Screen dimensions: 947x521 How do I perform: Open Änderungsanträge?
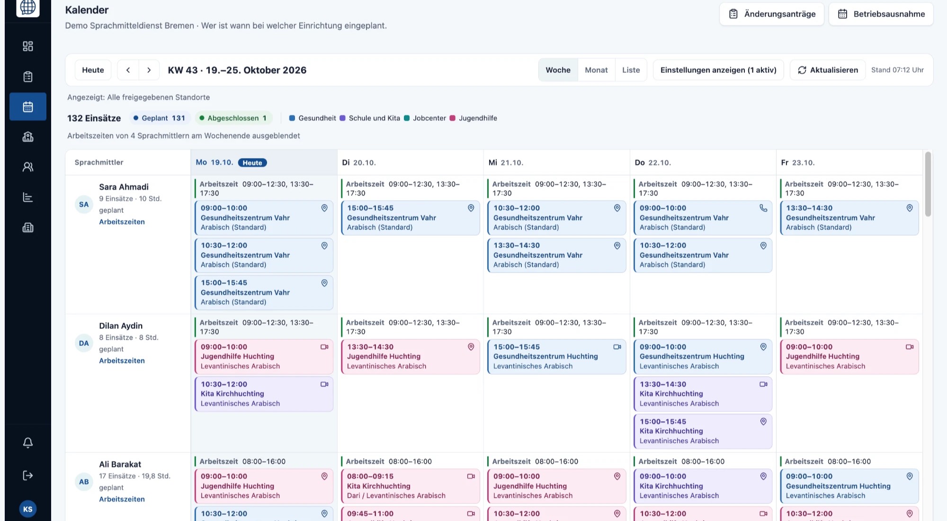[772, 14]
